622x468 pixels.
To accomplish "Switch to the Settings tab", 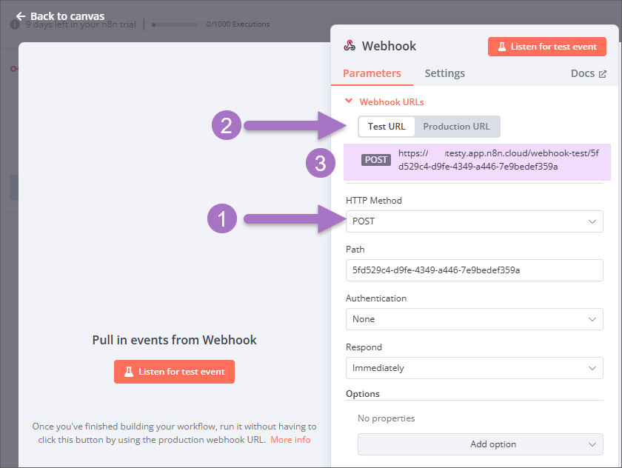I will (444, 73).
